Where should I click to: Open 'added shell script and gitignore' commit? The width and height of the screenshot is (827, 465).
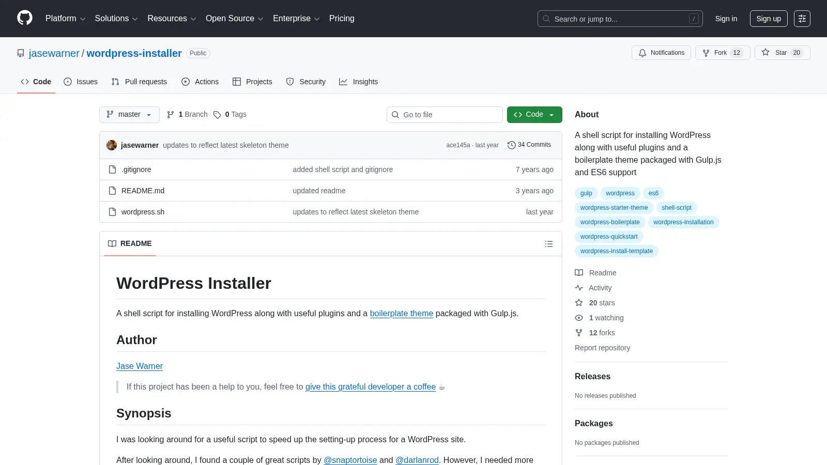pyautogui.click(x=343, y=169)
